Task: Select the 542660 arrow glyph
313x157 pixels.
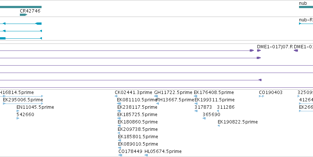Action: pos(18,118)
